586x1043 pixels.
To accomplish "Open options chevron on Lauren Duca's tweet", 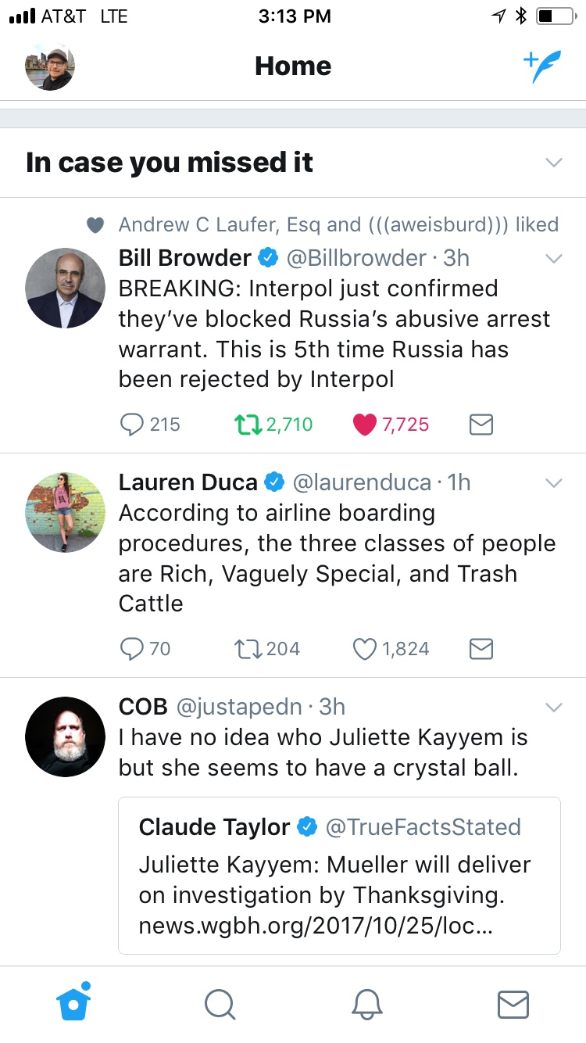I will click(553, 482).
